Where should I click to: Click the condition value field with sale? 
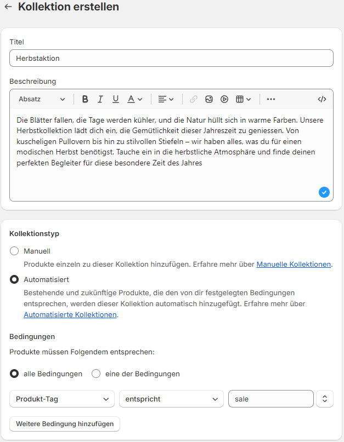(271, 399)
